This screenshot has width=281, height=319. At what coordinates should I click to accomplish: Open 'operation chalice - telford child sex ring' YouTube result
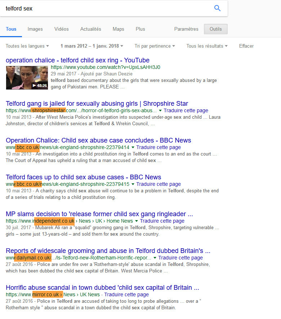click(x=77, y=60)
